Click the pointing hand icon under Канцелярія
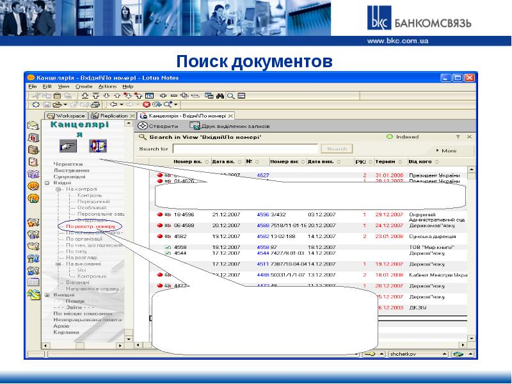 tap(67, 146)
